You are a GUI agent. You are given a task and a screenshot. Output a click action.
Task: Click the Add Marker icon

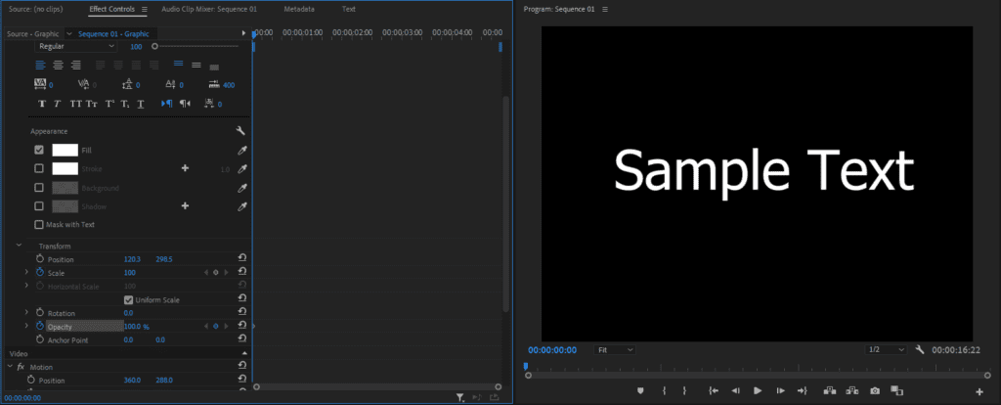point(641,391)
